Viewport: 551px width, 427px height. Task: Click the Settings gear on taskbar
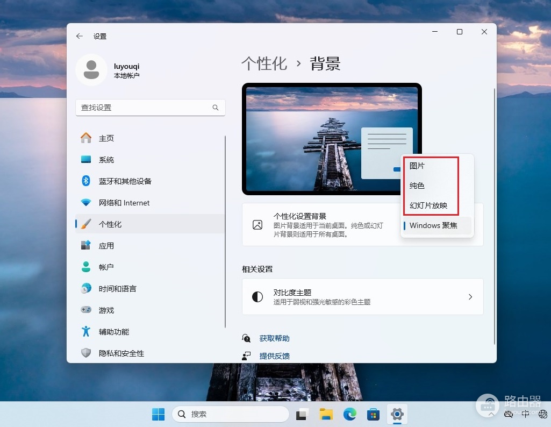(x=397, y=414)
